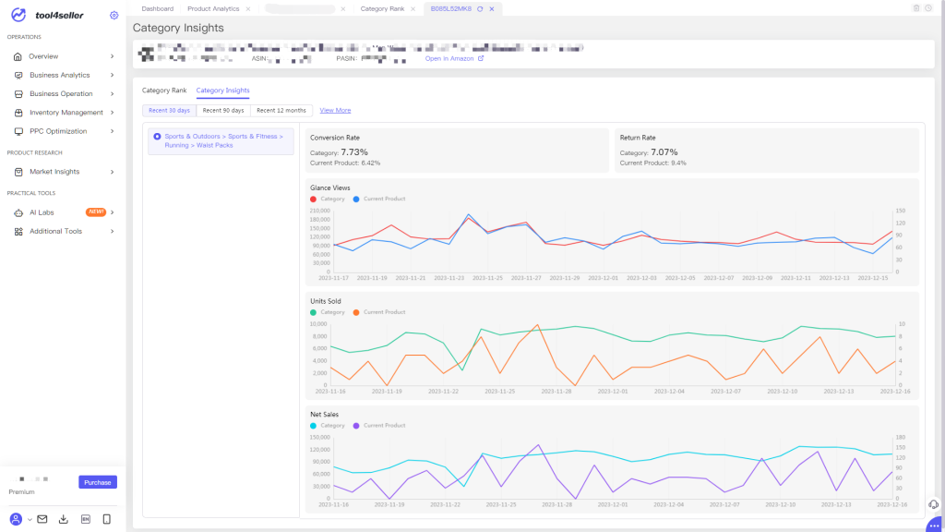Click the Conversion Rate card
Screen dimensions: 945x532
(x=457, y=151)
